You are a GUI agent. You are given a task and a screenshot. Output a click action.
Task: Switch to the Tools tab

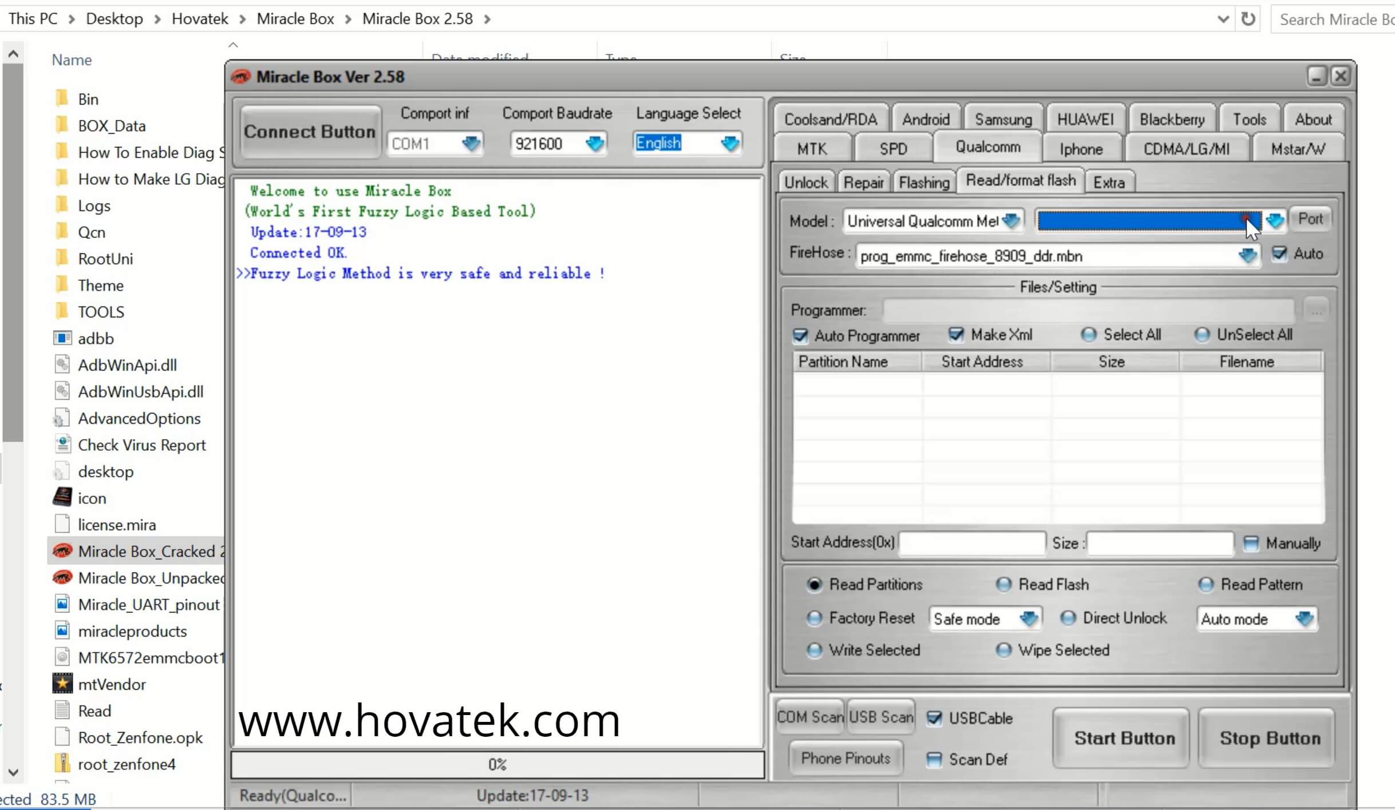point(1249,119)
